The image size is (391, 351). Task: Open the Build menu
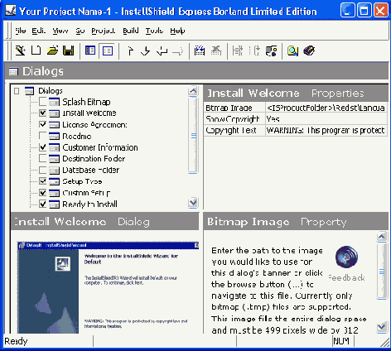point(131,31)
